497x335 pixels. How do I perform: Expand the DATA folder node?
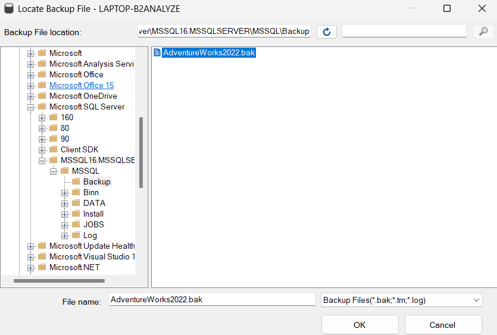(64, 203)
